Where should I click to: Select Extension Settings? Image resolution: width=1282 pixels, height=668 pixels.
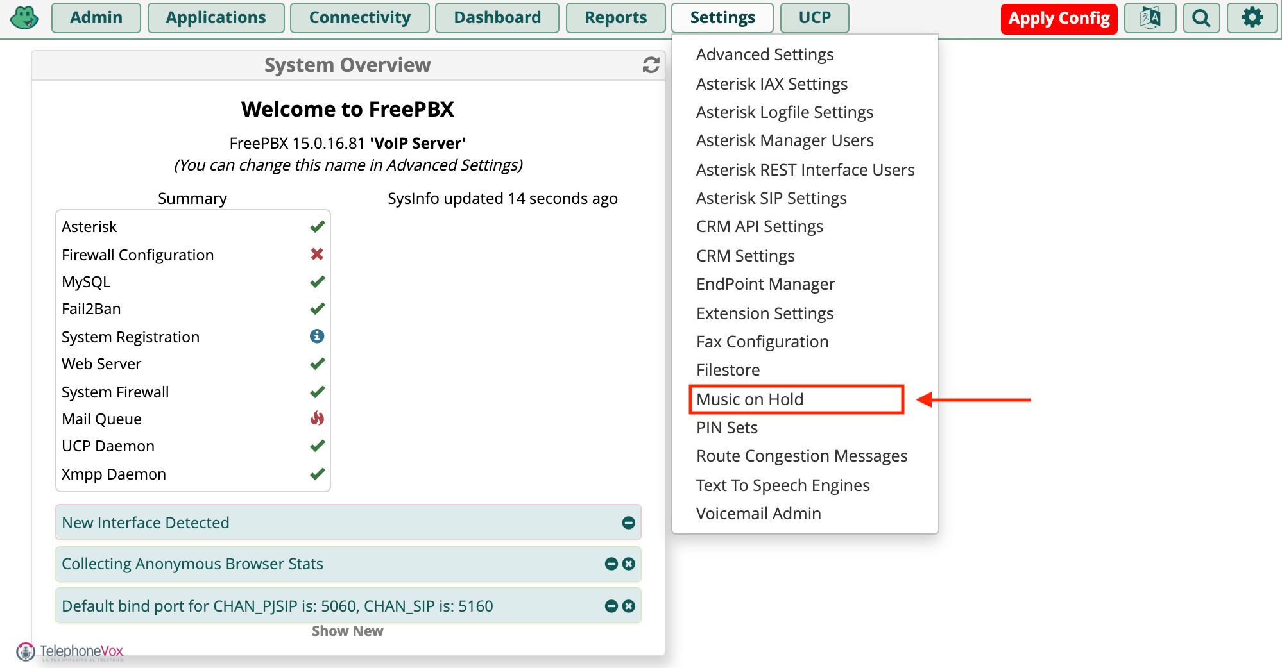coord(765,313)
